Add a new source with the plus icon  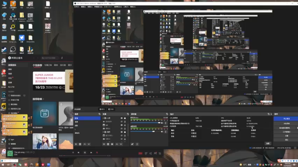tap(104, 144)
